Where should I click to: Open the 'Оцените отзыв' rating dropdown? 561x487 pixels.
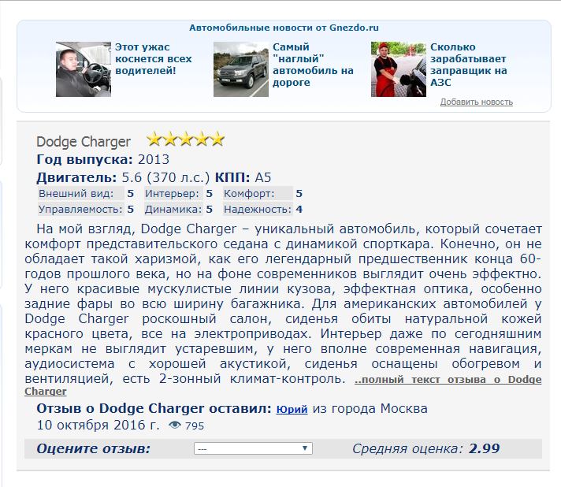(x=253, y=448)
